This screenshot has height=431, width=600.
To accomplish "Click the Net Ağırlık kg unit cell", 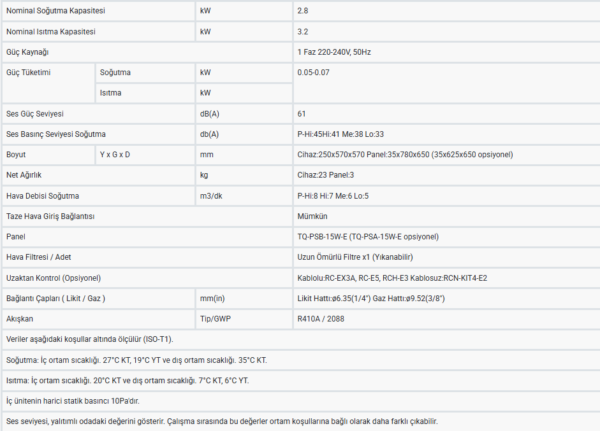I will point(244,175).
